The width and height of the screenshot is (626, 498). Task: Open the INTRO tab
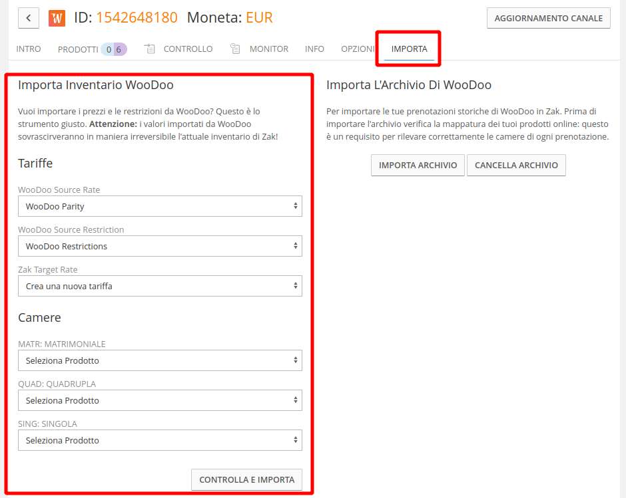[29, 49]
